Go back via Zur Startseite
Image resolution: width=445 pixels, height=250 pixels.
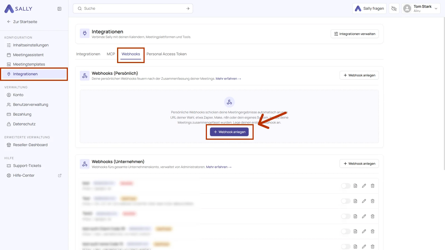point(22,22)
